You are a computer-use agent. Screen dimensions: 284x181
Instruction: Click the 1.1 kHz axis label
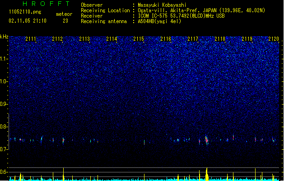pos(4,59)
